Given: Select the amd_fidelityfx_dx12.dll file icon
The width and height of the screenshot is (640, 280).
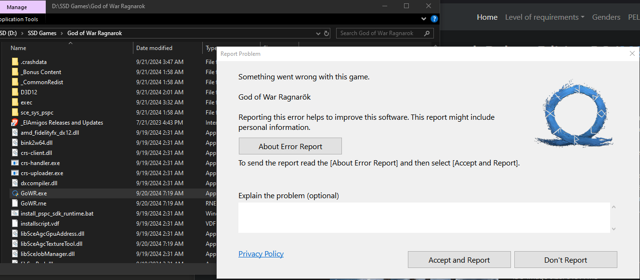Looking at the screenshot, I should [x=14, y=133].
